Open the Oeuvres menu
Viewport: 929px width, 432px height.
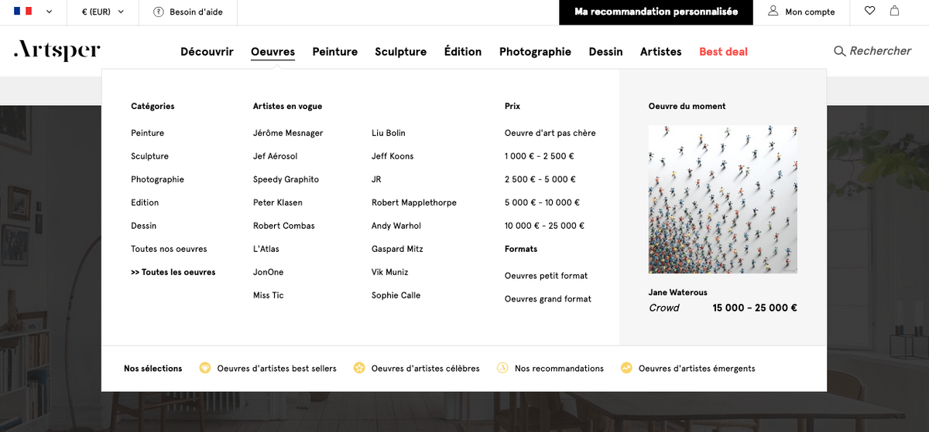[273, 52]
